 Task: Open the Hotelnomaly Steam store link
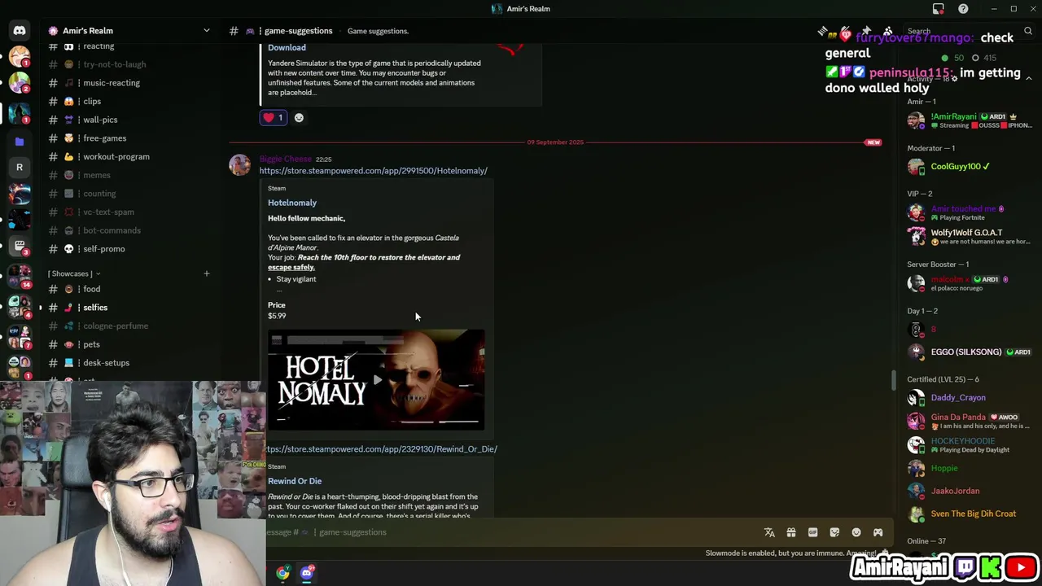point(374,171)
